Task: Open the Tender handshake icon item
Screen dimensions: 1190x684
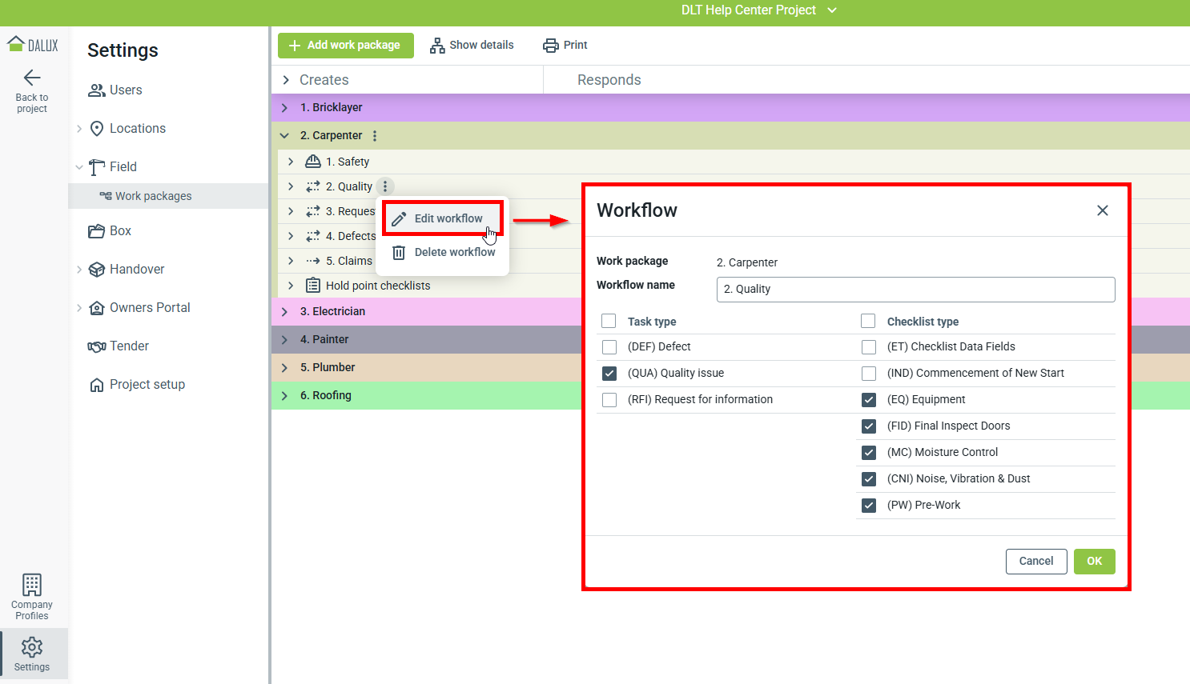Action: (97, 346)
